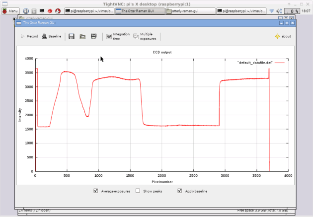This screenshot has width=313, height=217.
Task: Maximize the TightVNC viewer window
Action: (302, 4)
